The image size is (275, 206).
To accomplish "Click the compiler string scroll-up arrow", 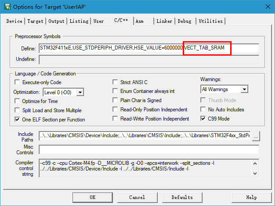I will [x=255, y=163].
